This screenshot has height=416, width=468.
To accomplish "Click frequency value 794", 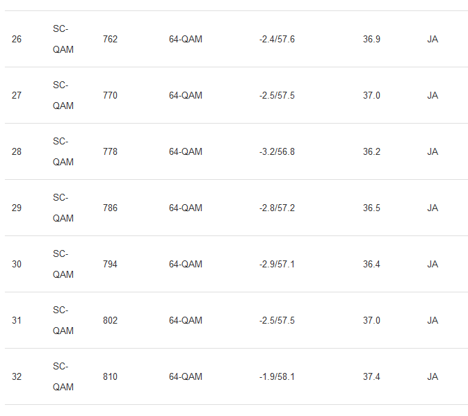I will pos(110,264).
